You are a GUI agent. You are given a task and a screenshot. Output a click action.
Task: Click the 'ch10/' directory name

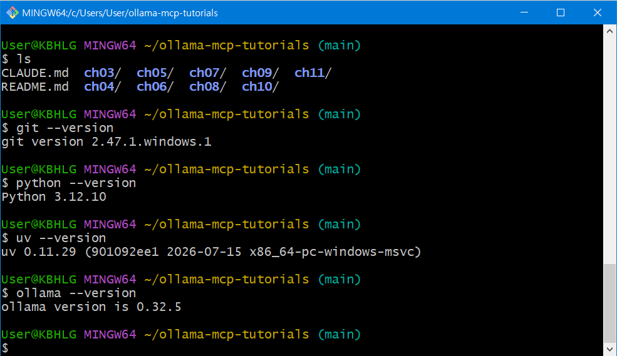[261, 86]
